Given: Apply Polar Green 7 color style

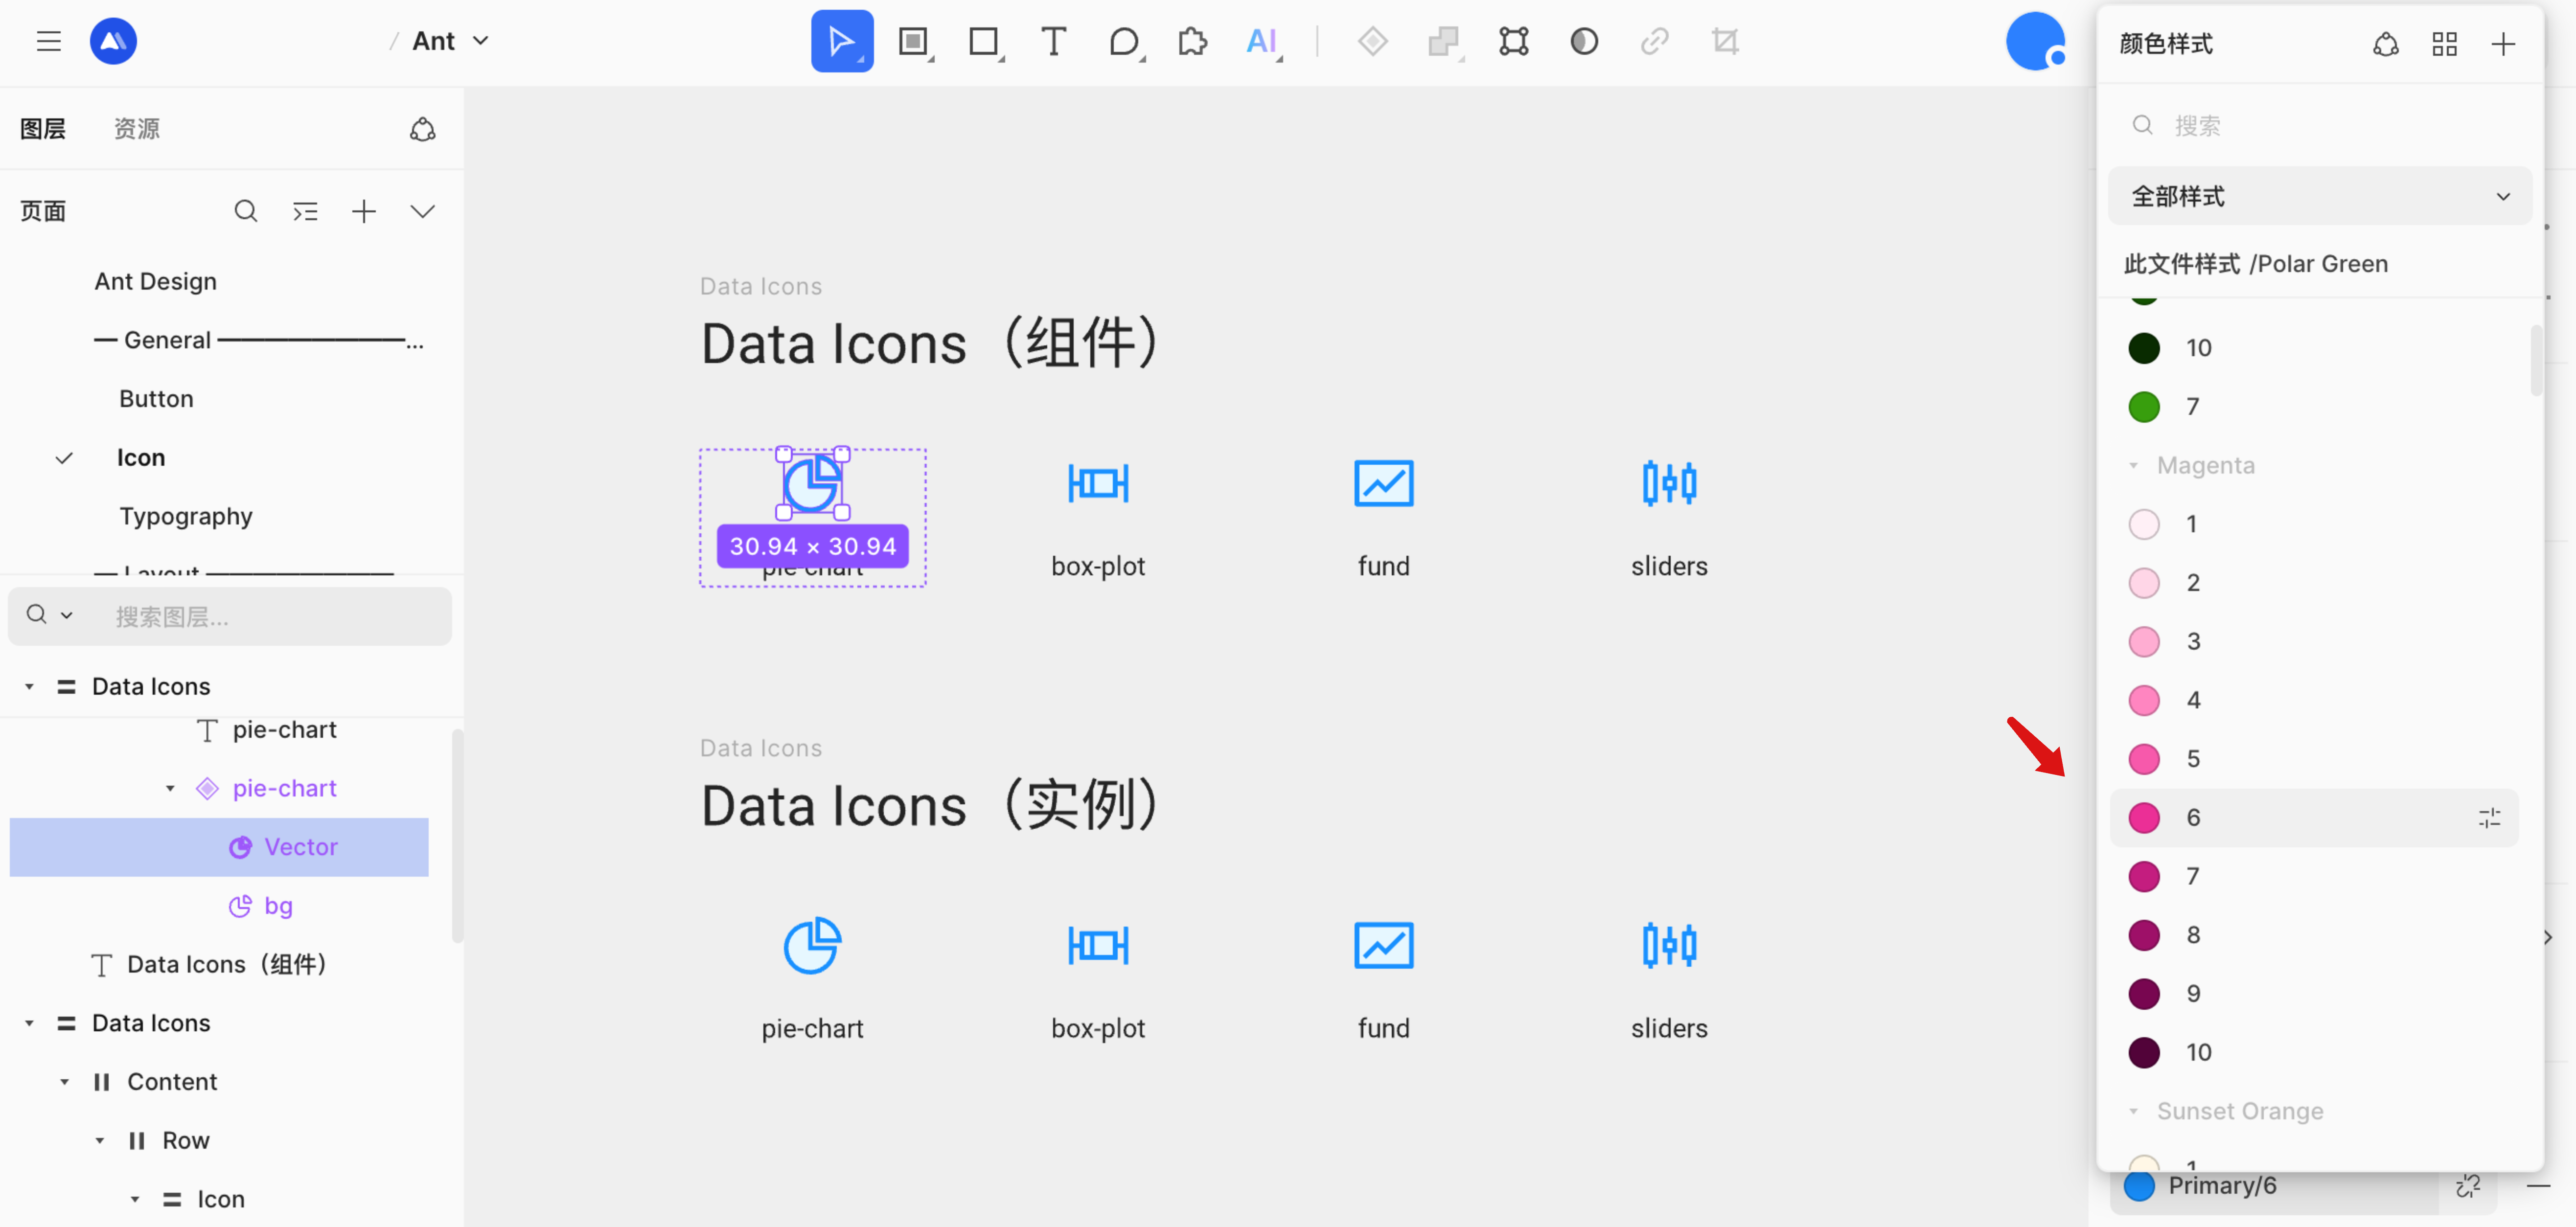Looking at the screenshot, I should (2313, 407).
